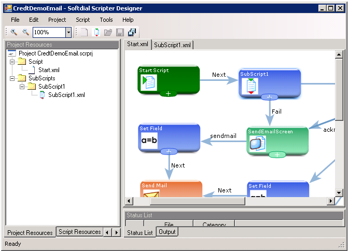Screen dimensions: 348x251
Task: Click the left panel tab scroll-right arrow
Action: [x=116, y=232]
